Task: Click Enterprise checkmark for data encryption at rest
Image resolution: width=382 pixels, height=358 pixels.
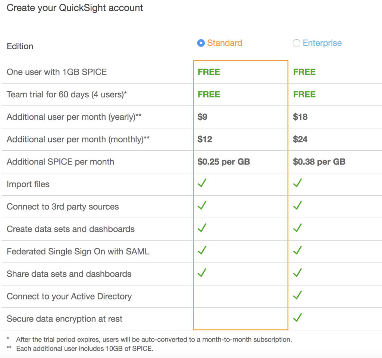Action: [297, 318]
